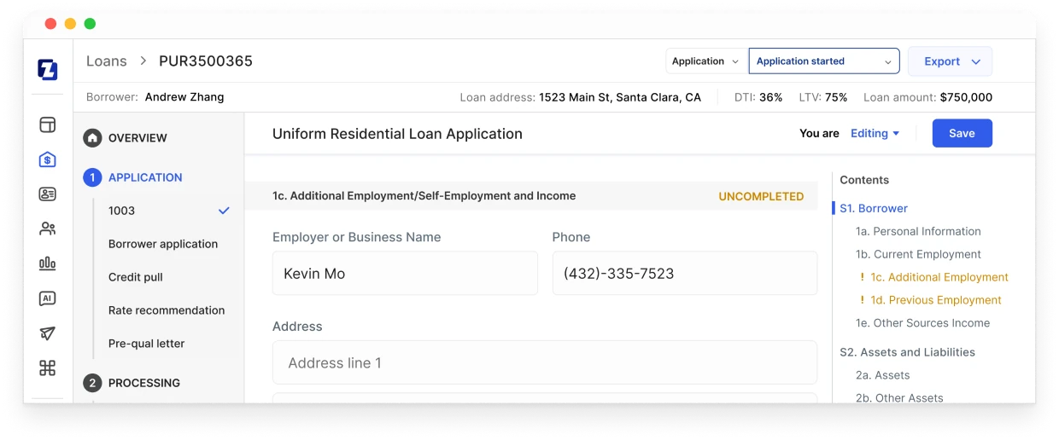Jump to S1. Borrower in Contents
Screen dimensions: 1059x440
tap(874, 208)
